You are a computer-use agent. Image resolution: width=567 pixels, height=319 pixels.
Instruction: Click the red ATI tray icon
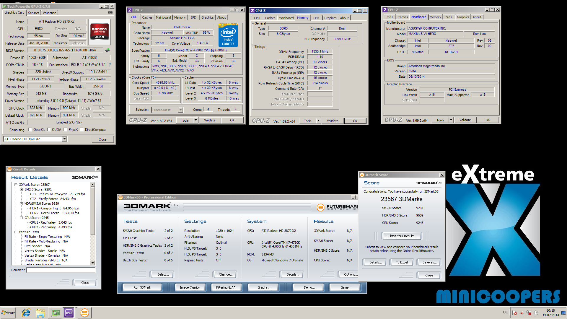[522, 313]
